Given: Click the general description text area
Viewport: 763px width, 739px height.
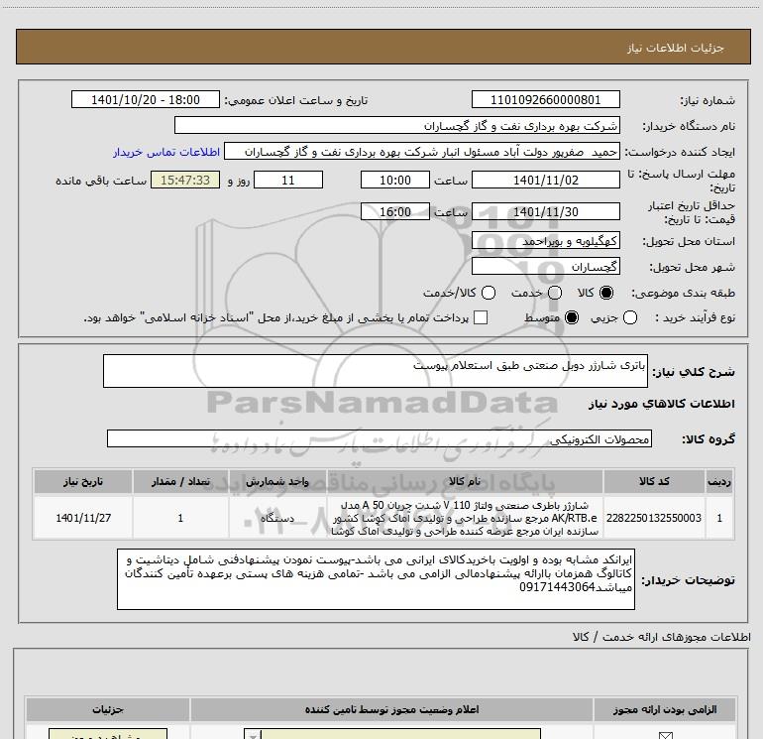Looking at the screenshot, I should click(376, 371).
